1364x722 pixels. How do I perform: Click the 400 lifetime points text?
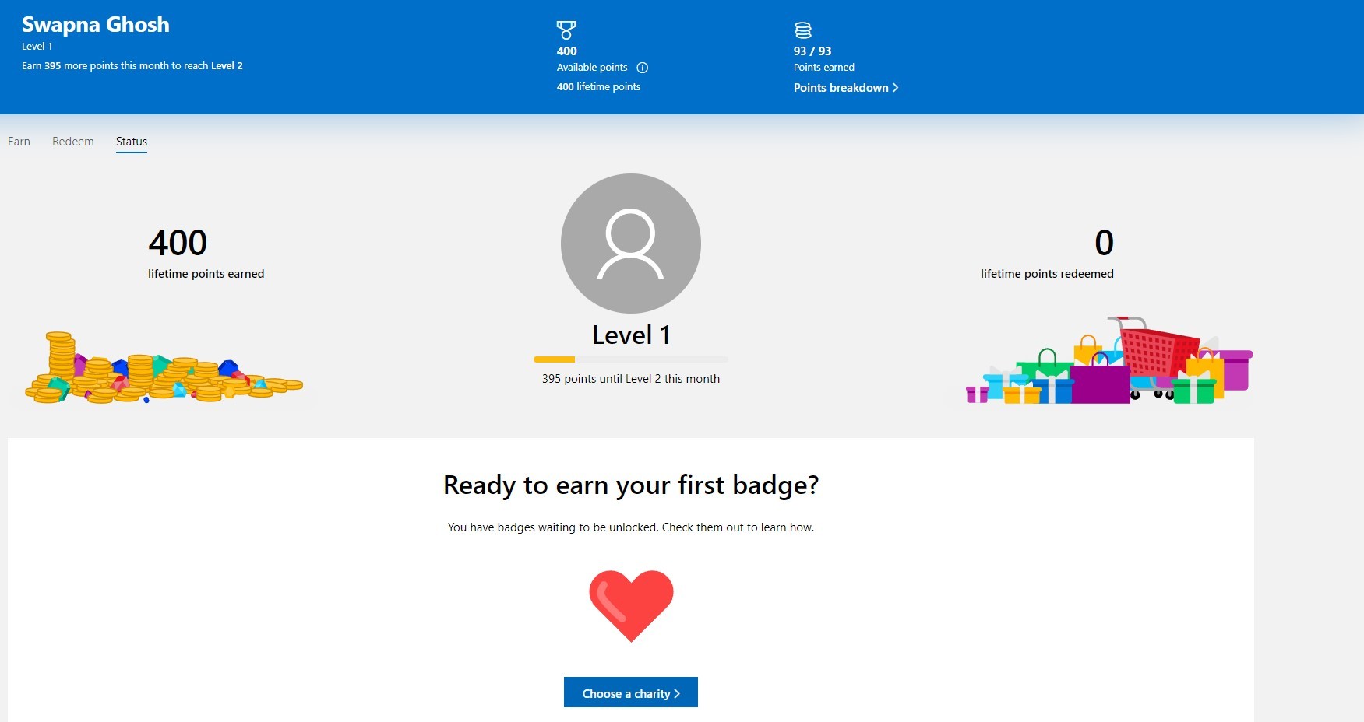click(597, 86)
